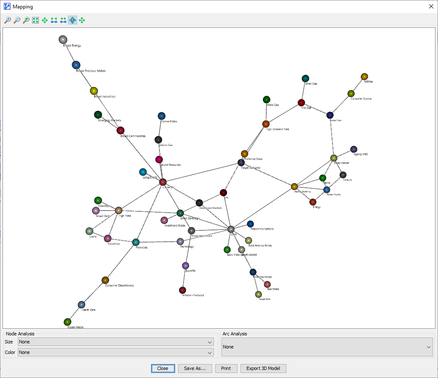Click the shrink arc length icon
The width and height of the screenshot is (438, 378).
pos(63,20)
